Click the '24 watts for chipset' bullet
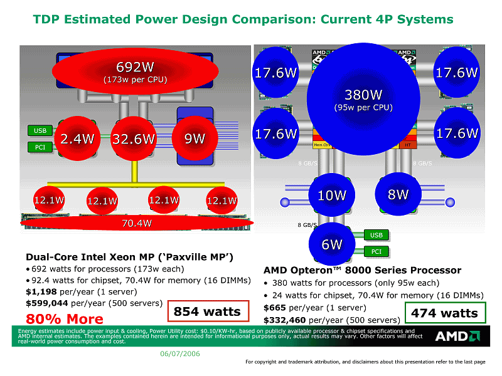502x376 pixels. (x=373, y=295)
